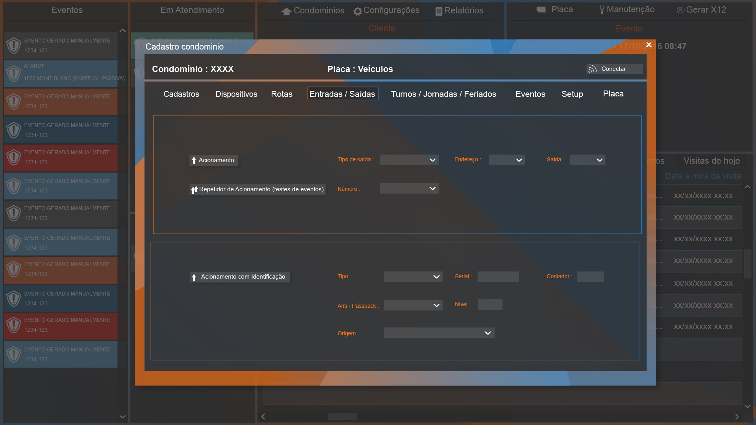Click the arrow icon on Acionamento button
The width and height of the screenshot is (756, 425).
[194, 160]
